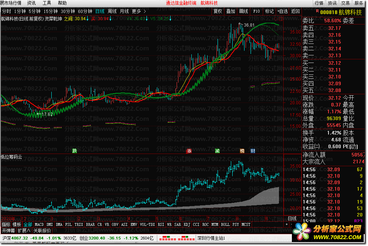This screenshot has width=368, height=246.
Task: Select the 日线 daily period
Action: (100, 11)
